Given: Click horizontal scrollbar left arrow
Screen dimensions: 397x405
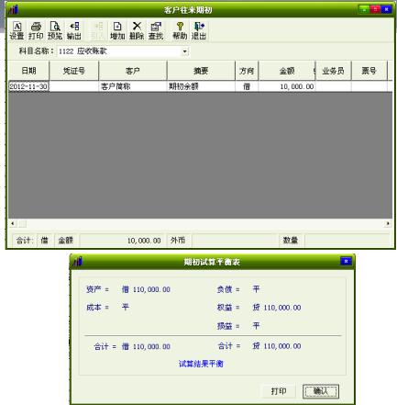Looking at the screenshot, I should (12, 223).
